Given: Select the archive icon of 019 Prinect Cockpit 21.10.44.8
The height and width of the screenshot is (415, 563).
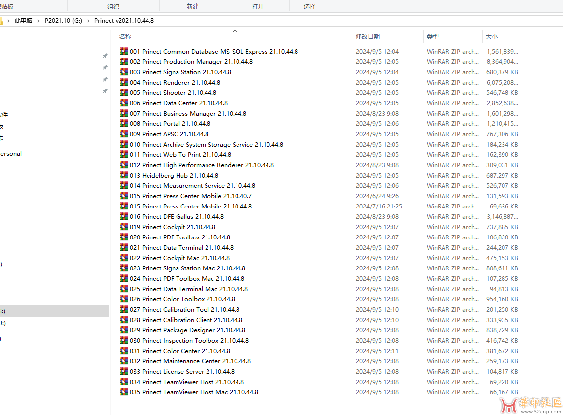Looking at the screenshot, I should pos(124,227).
